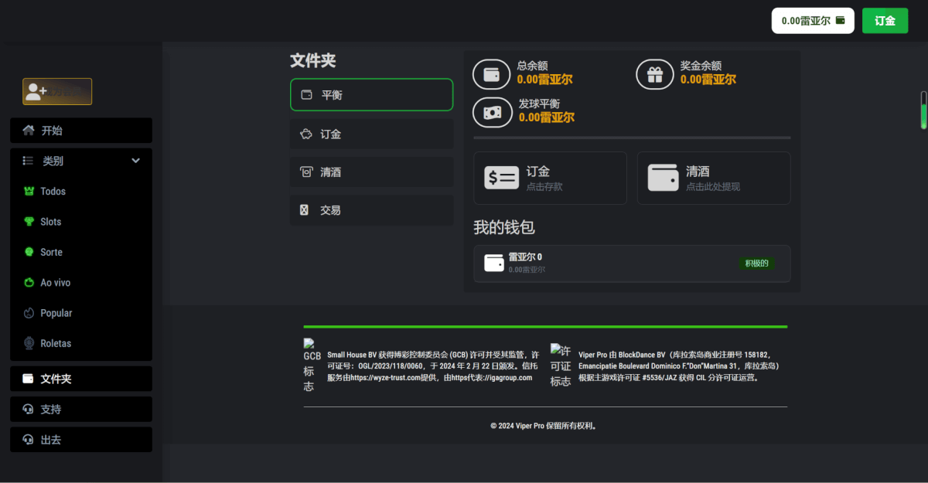
Task: Click the home icon beside 开始
Action: click(x=29, y=131)
